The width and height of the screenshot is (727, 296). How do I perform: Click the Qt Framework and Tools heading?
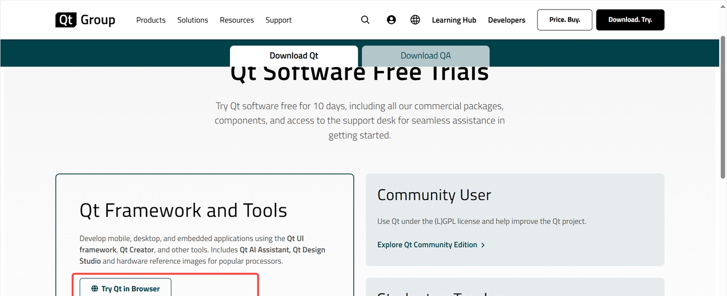coord(183,210)
